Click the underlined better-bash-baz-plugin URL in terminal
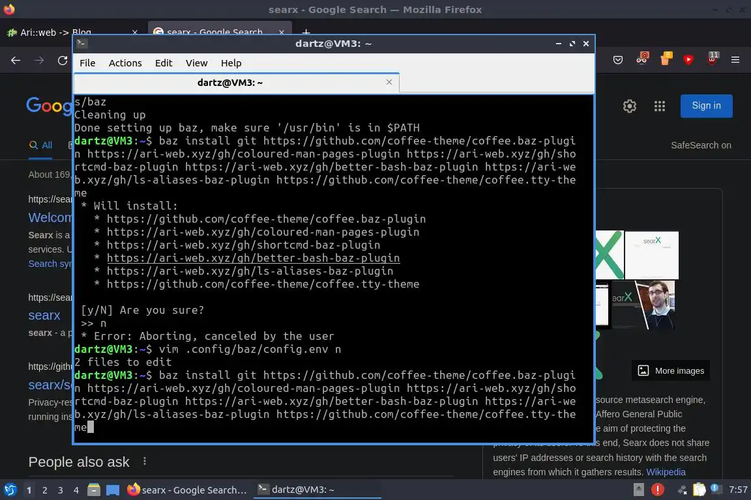751x500 pixels. (x=254, y=258)
